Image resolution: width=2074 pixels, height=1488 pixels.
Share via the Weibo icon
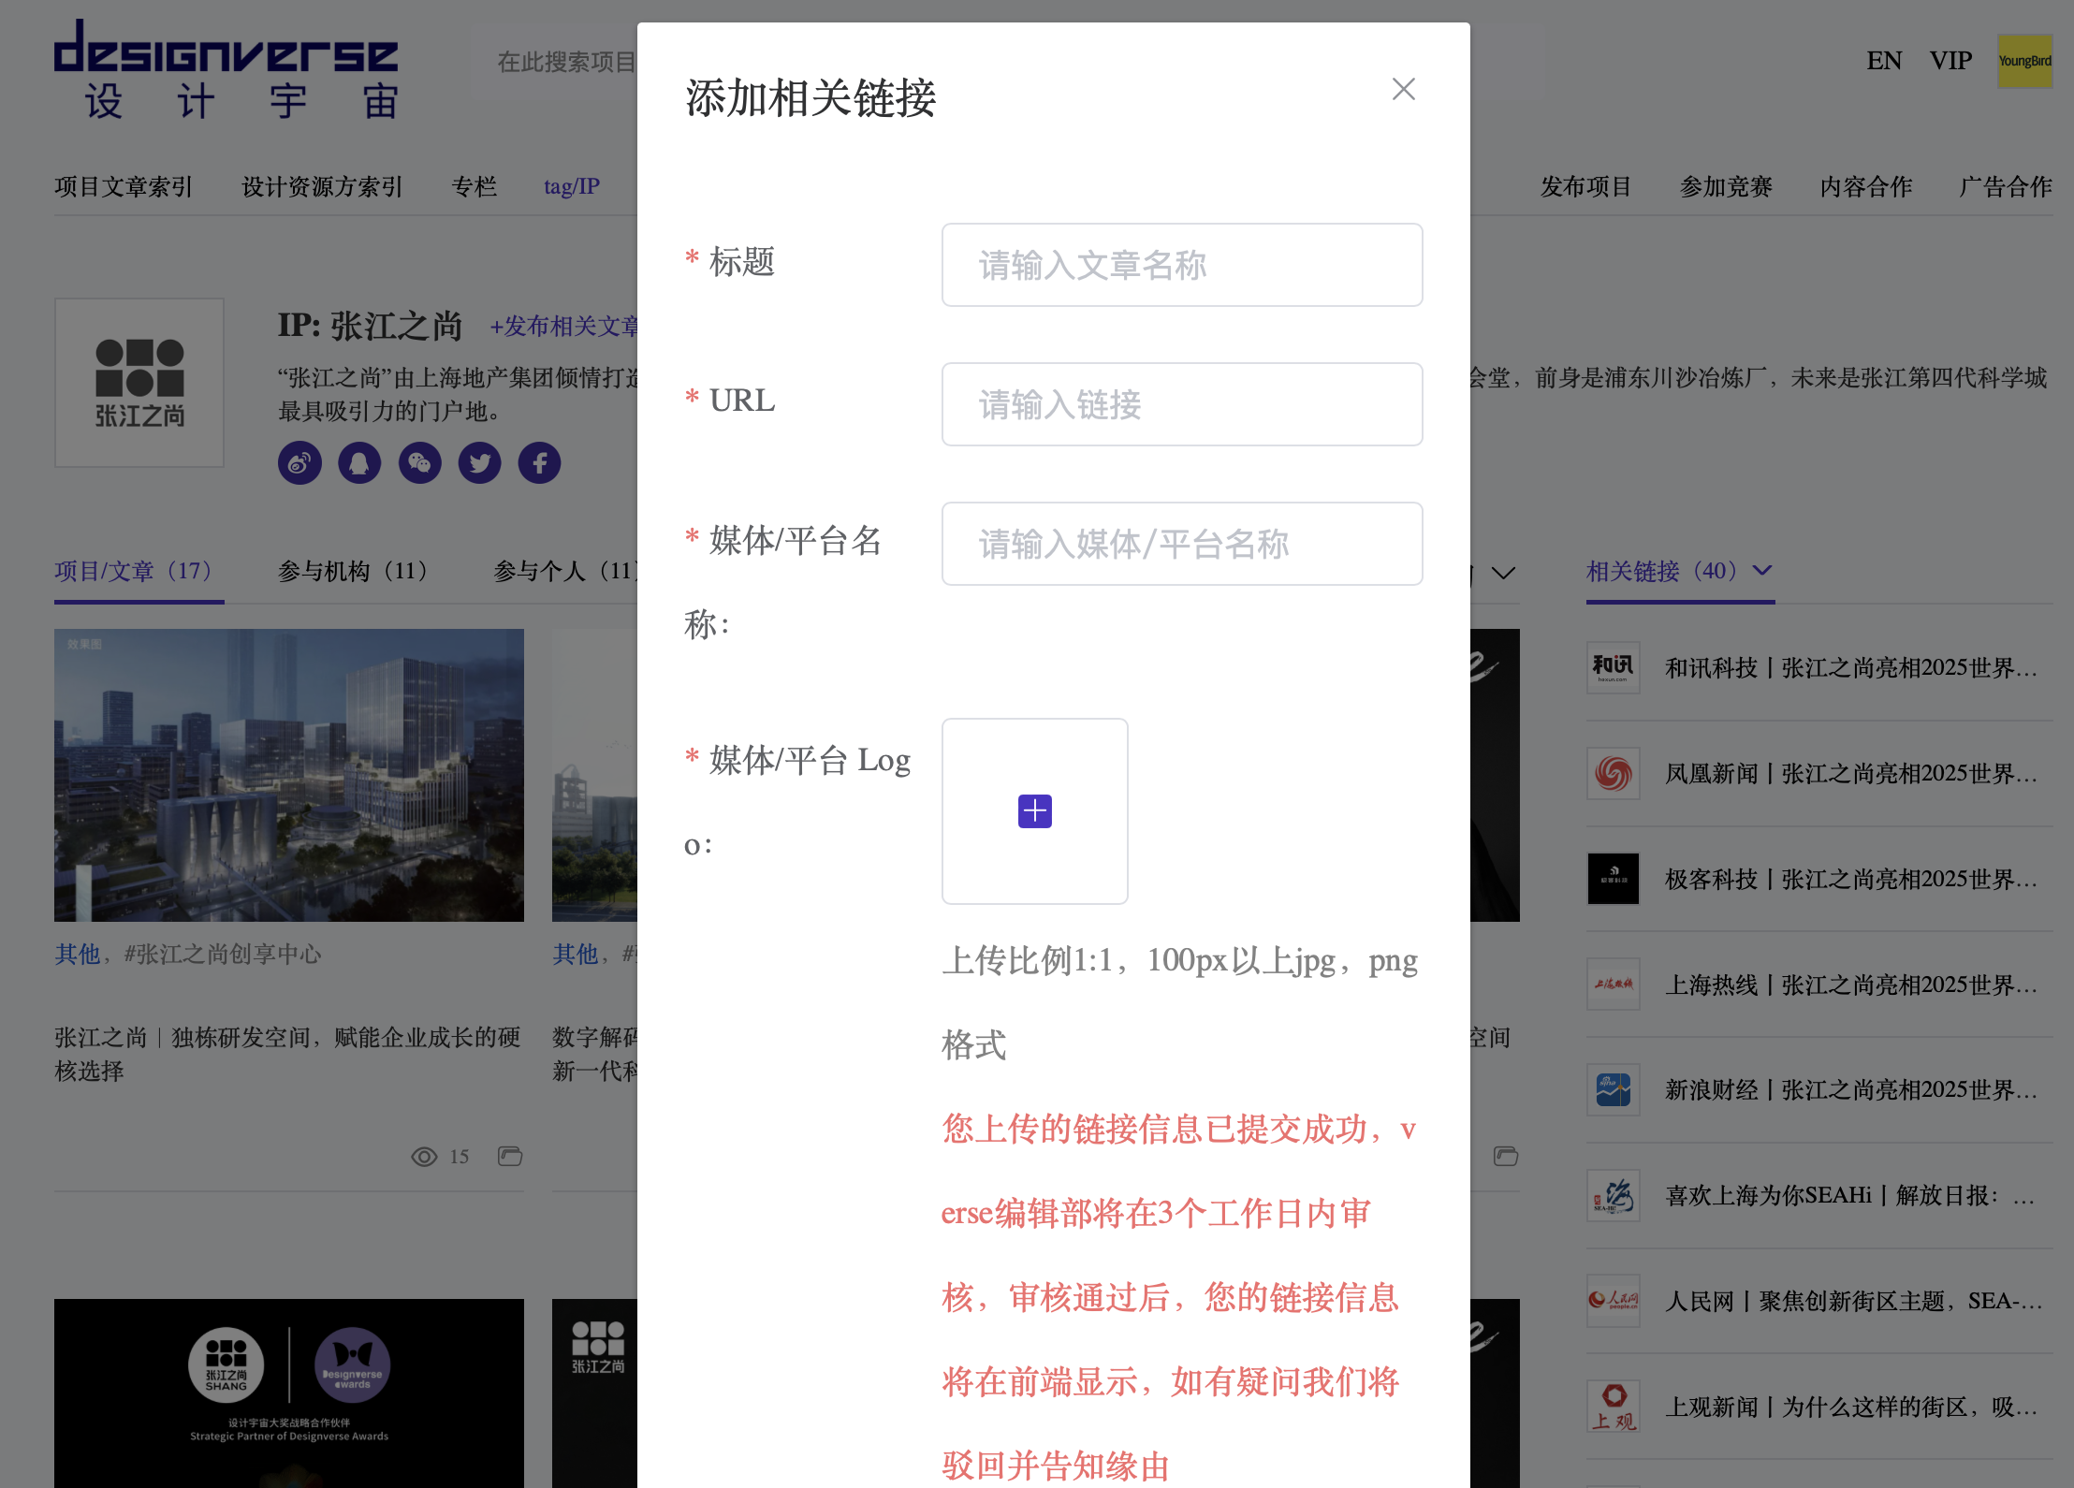tap(299, 461)
